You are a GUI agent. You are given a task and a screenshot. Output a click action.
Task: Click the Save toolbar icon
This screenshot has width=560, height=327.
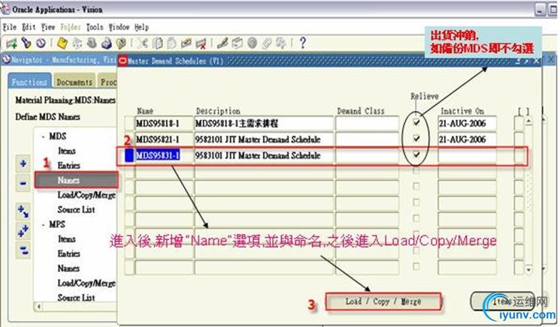(62, 43)
